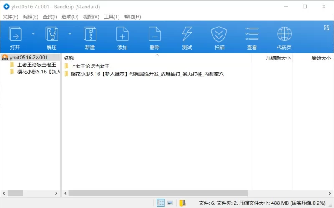The height and width of the screenshot is (208, 334).
Task: Open the Code page (代码页) globe tool
Action: pos(284,34)
